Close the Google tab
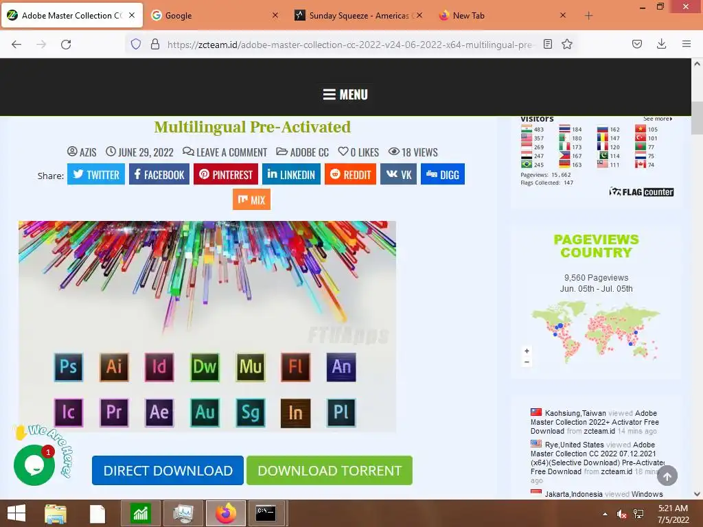This screenshot has width=703, height=527. pyautogui.click(x=275, y=15)
